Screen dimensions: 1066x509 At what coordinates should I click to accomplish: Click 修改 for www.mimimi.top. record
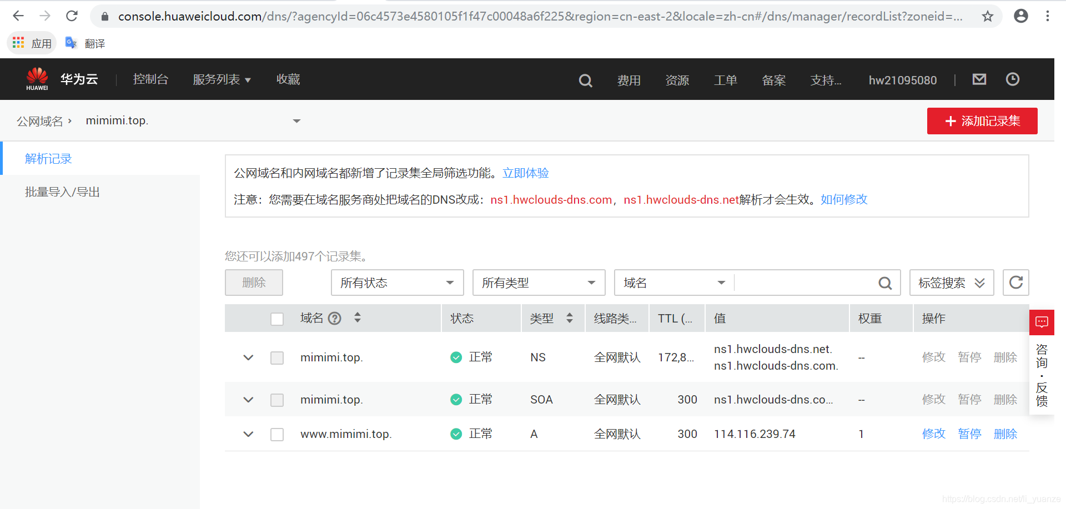tap(933, 434)
